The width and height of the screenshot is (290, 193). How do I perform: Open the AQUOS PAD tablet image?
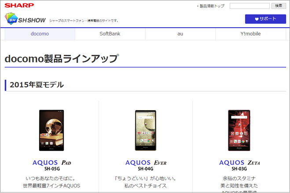[51, 130]
